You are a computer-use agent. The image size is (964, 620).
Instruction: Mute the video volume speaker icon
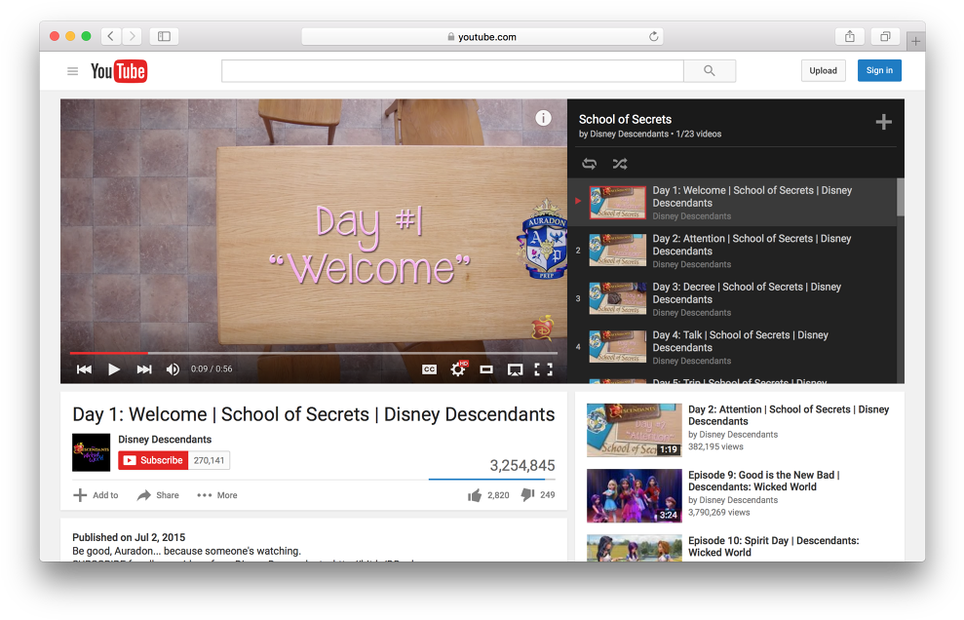pyautogui.click(x=173, y=369)
